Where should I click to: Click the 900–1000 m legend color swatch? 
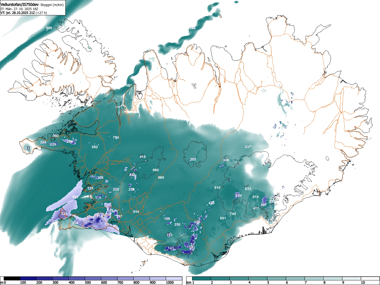coord(158,278)
